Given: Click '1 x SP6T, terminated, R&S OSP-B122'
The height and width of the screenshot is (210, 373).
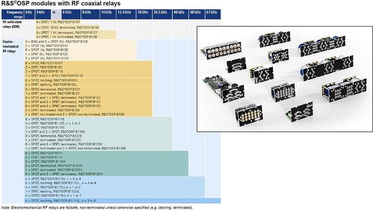Looking at the screenshot, I should tap(52, 94).
